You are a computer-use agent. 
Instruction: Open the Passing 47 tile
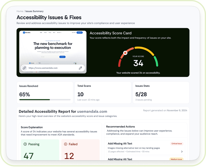tap(40, 150)
